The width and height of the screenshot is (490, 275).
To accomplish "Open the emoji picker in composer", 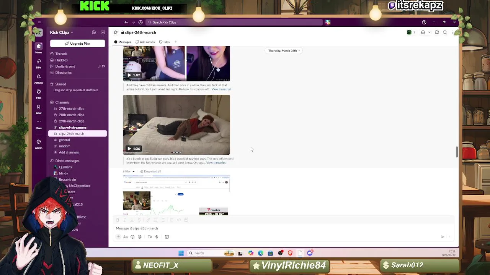I will click(x=132, y=237).
